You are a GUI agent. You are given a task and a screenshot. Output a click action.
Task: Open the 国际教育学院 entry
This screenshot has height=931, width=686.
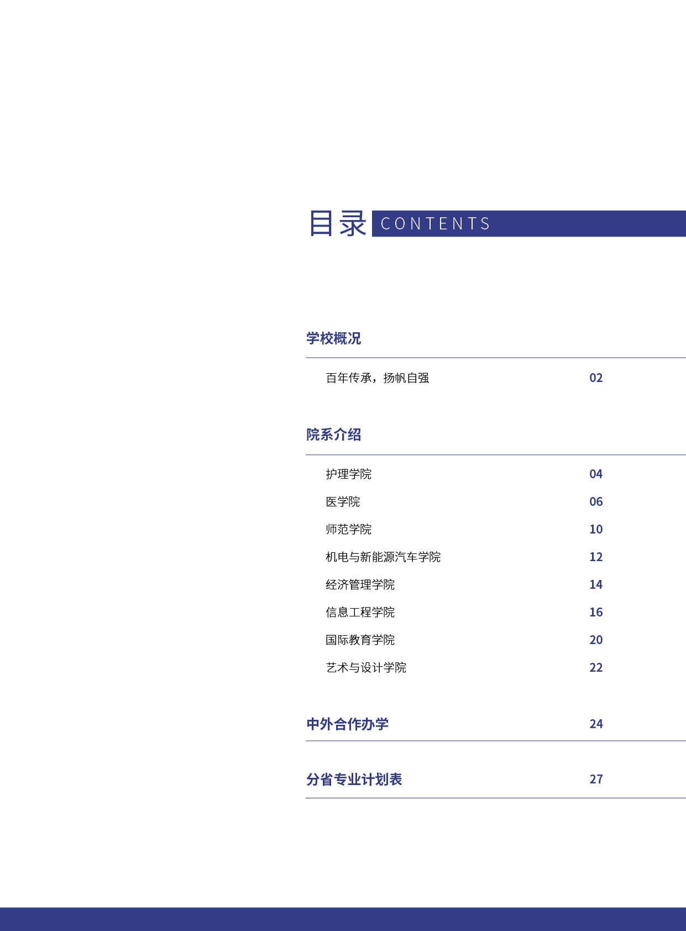pos(360,640)
